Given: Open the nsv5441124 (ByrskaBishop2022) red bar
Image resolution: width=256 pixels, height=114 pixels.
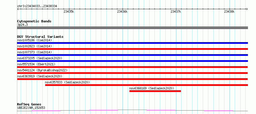Looking at the screenshot, I should (x=132, y=73).
